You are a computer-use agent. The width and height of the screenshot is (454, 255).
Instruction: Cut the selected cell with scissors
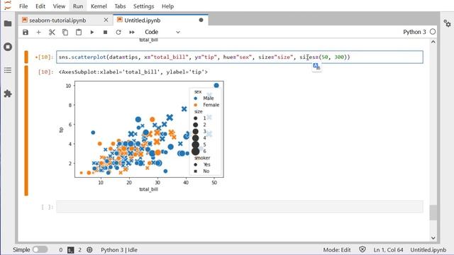pyautogui.click(x=52, y=32)
